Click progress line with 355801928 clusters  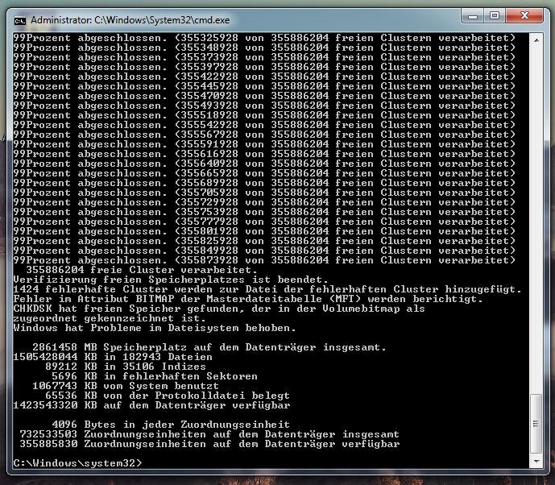[x=264, y=231]
